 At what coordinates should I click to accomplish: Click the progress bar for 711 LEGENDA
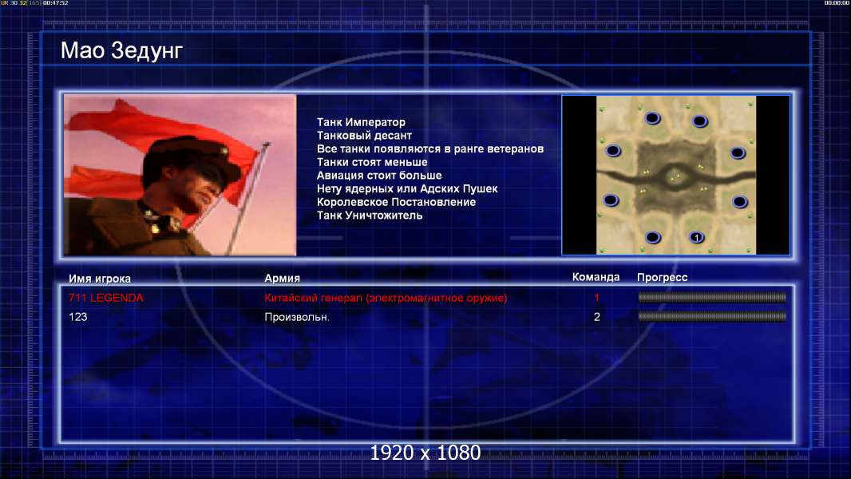[x=712, y=297]
